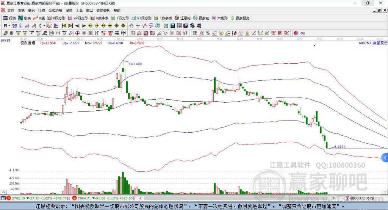The image size is (388, 210).
Task: Click the Dn=8.4690 value
Action: coord(115,43)
